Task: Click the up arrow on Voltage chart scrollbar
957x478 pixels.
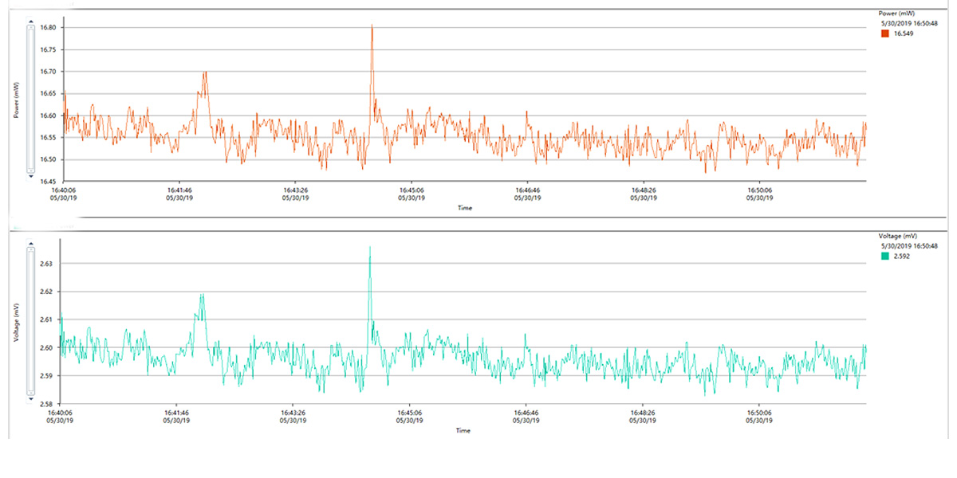Action: [31, 245]
